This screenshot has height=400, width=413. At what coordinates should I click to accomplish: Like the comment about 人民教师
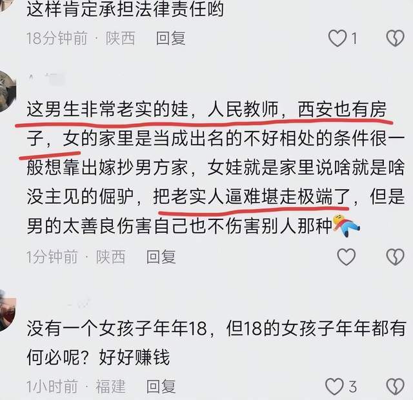(x=347, y=257)
